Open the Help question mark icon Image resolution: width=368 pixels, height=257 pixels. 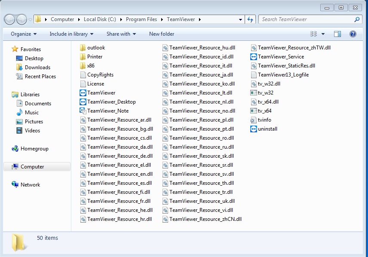(353, 34)
